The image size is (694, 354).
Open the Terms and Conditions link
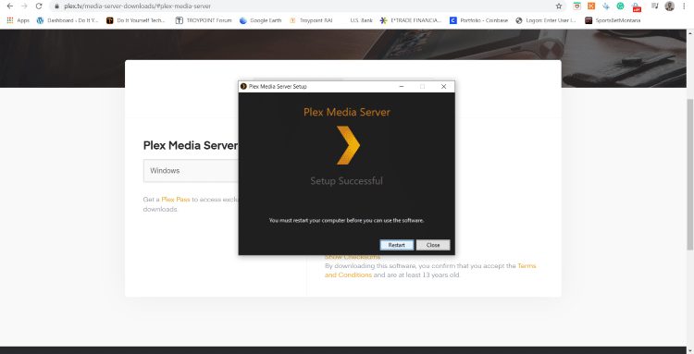(x=430, y=270)
